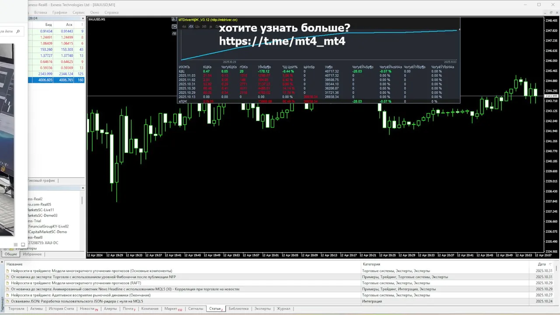Viewport: 560px width, 315px height.
Task: Click article icon for Осваиваем JSON row
Action: pos(7,301)
